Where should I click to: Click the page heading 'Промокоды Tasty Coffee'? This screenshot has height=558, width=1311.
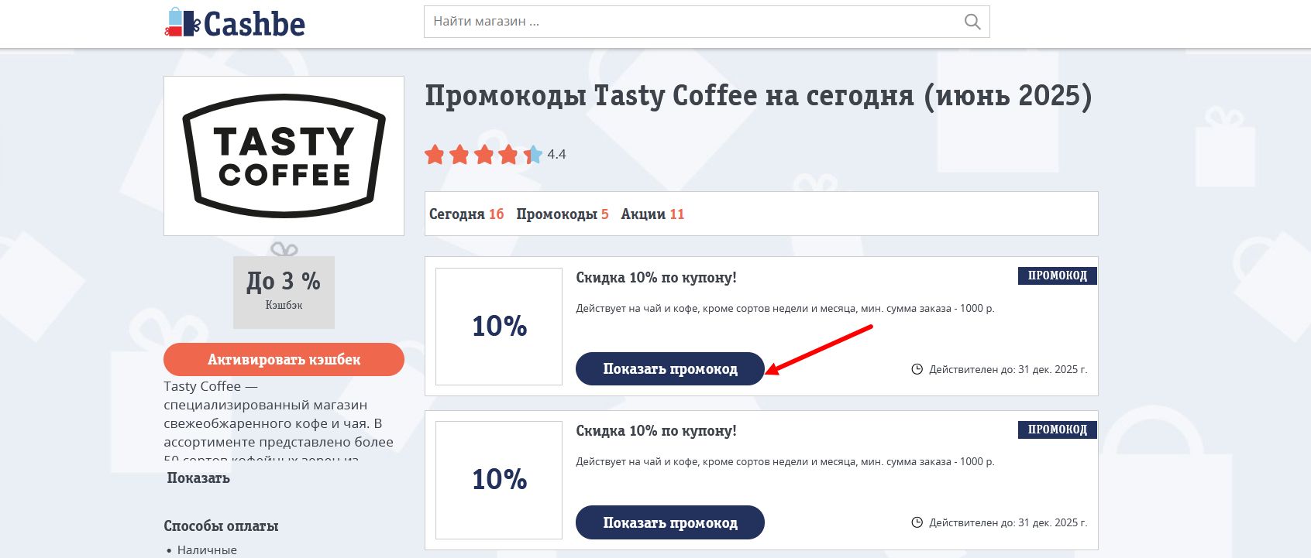758,96
